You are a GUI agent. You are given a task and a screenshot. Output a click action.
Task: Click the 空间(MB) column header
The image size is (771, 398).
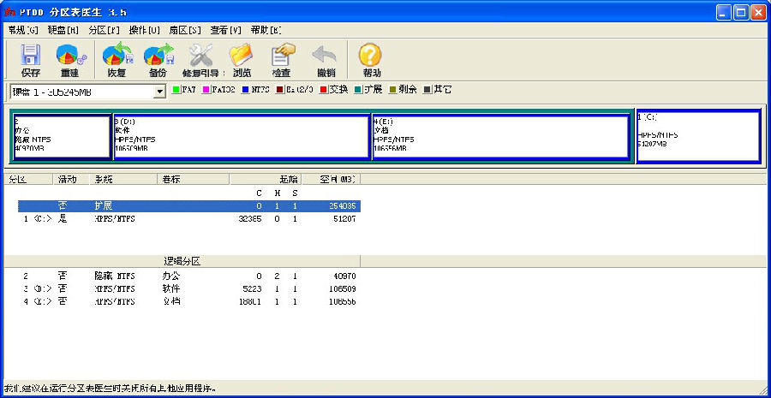tap(332, 180)
